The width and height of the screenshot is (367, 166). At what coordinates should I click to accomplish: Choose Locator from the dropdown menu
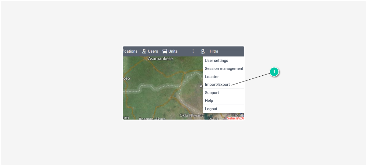tap(212, 77)
